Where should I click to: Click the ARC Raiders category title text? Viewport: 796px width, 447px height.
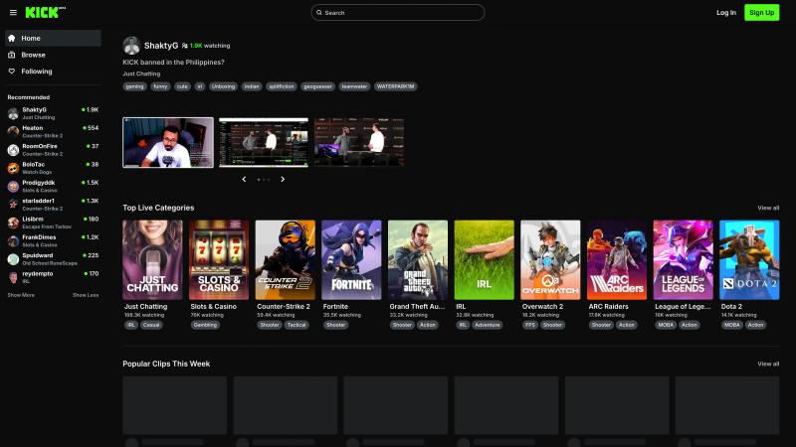pos(608,307)
